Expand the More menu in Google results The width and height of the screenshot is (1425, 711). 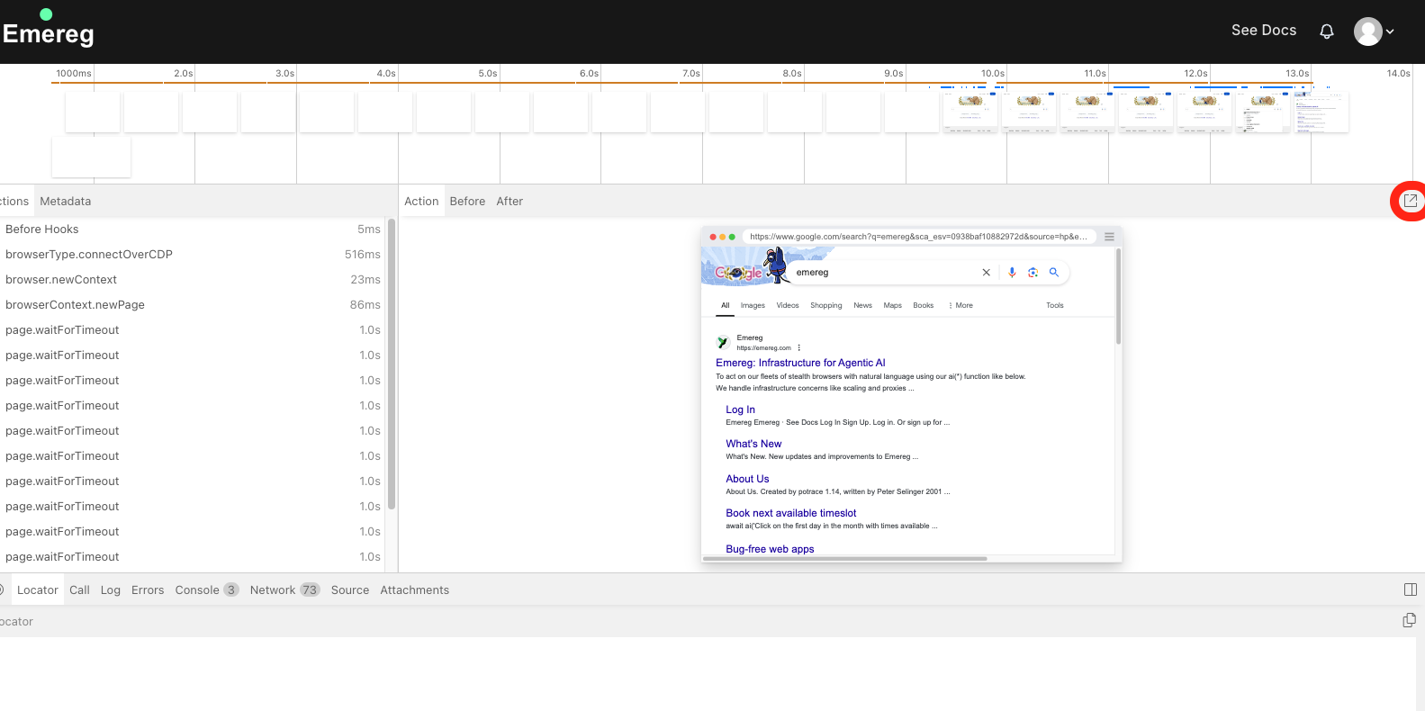961,306
